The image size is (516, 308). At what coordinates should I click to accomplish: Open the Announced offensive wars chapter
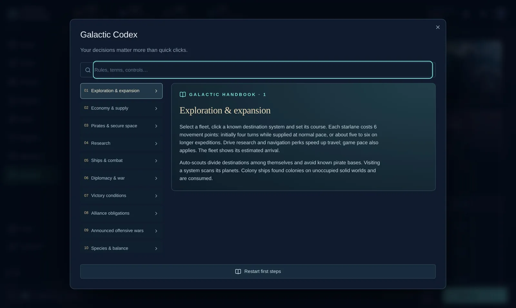(121, 231)
